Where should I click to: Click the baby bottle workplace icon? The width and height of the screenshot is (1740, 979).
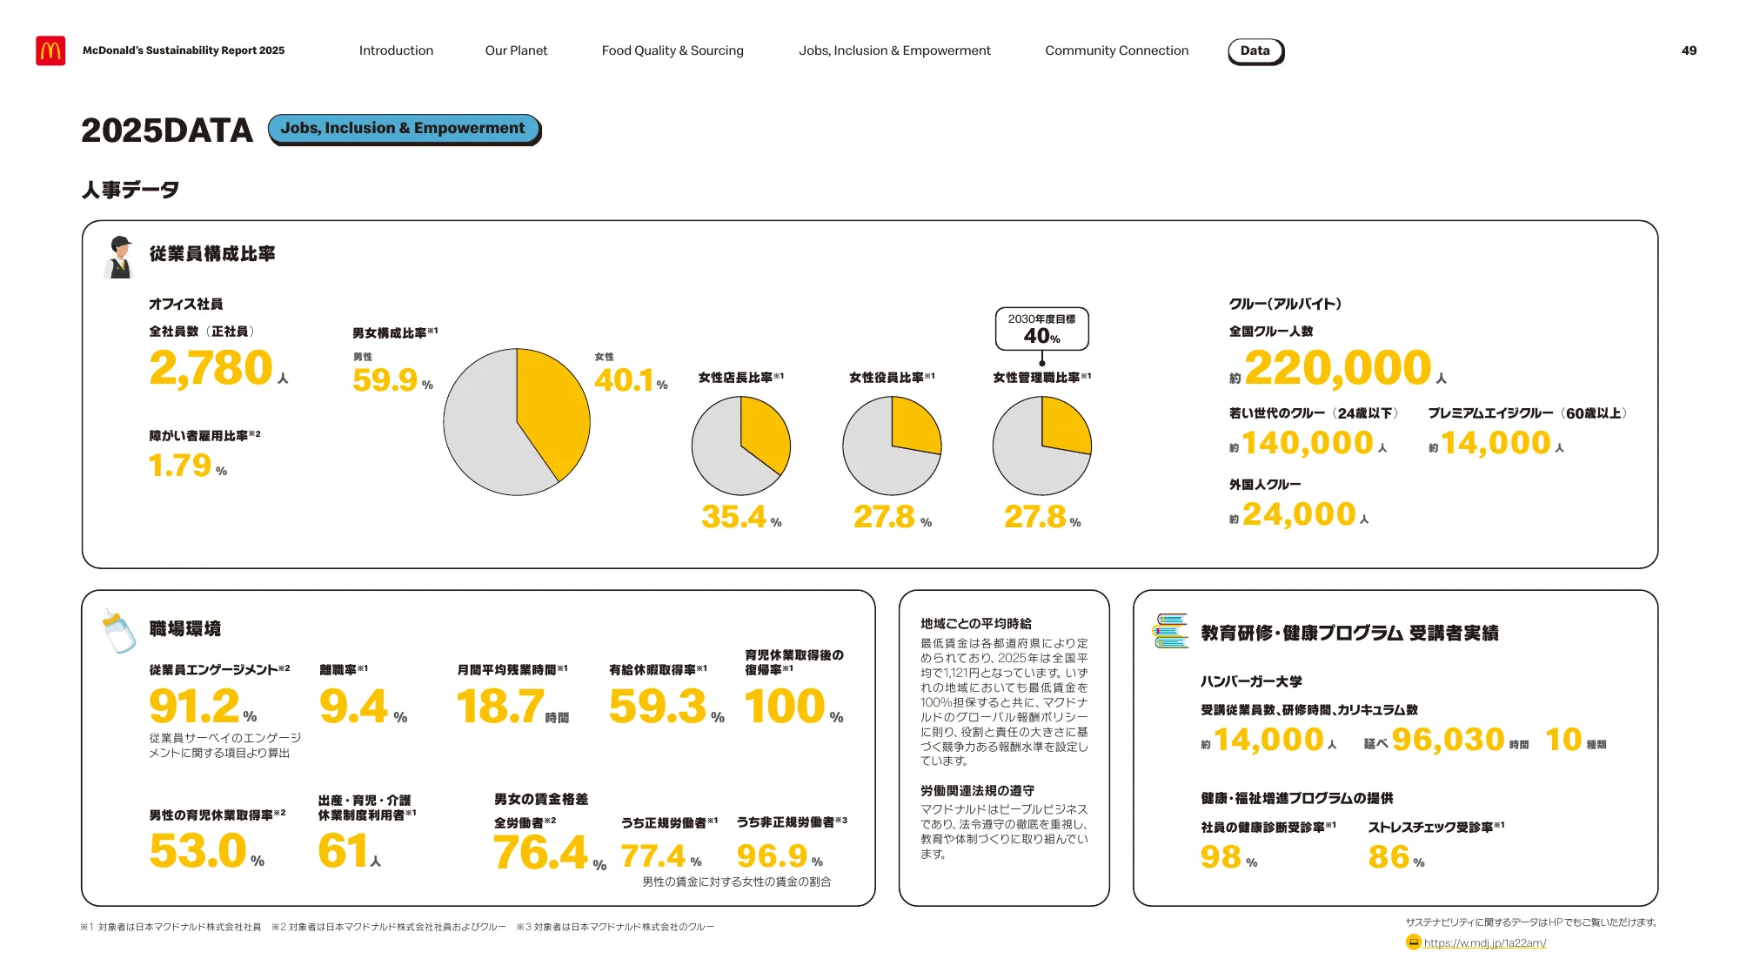pyautogui.click(x=118, y=630)
